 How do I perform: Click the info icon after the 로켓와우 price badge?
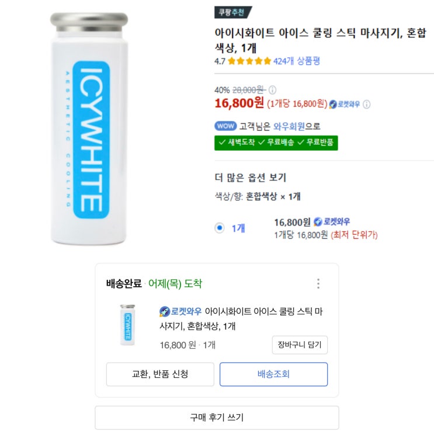pyautogui.click(x=367, y=104)
